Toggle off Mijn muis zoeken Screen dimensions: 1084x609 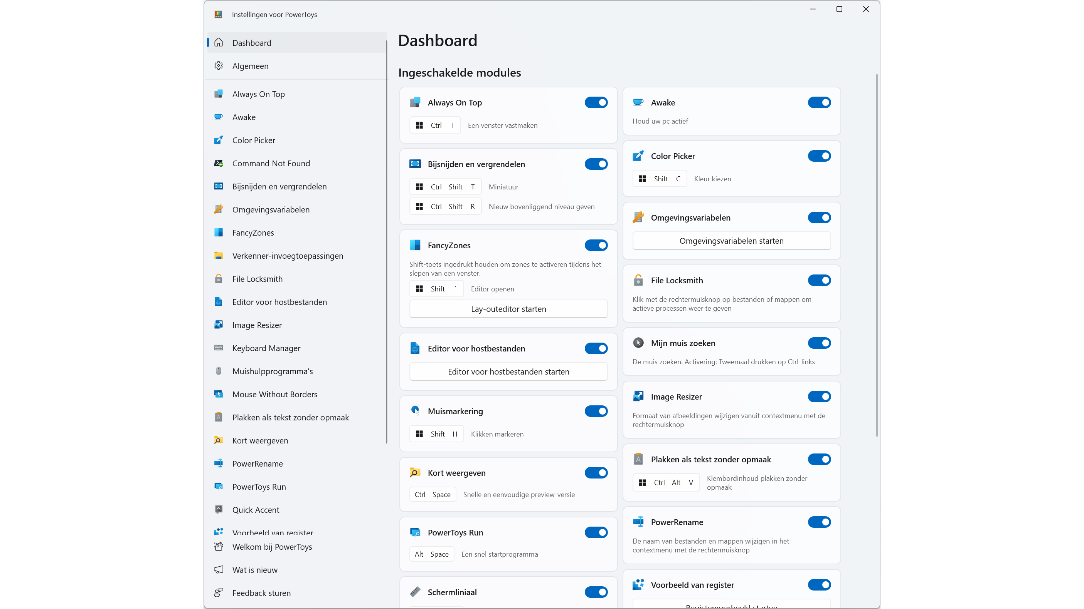[x=819, y=343]
